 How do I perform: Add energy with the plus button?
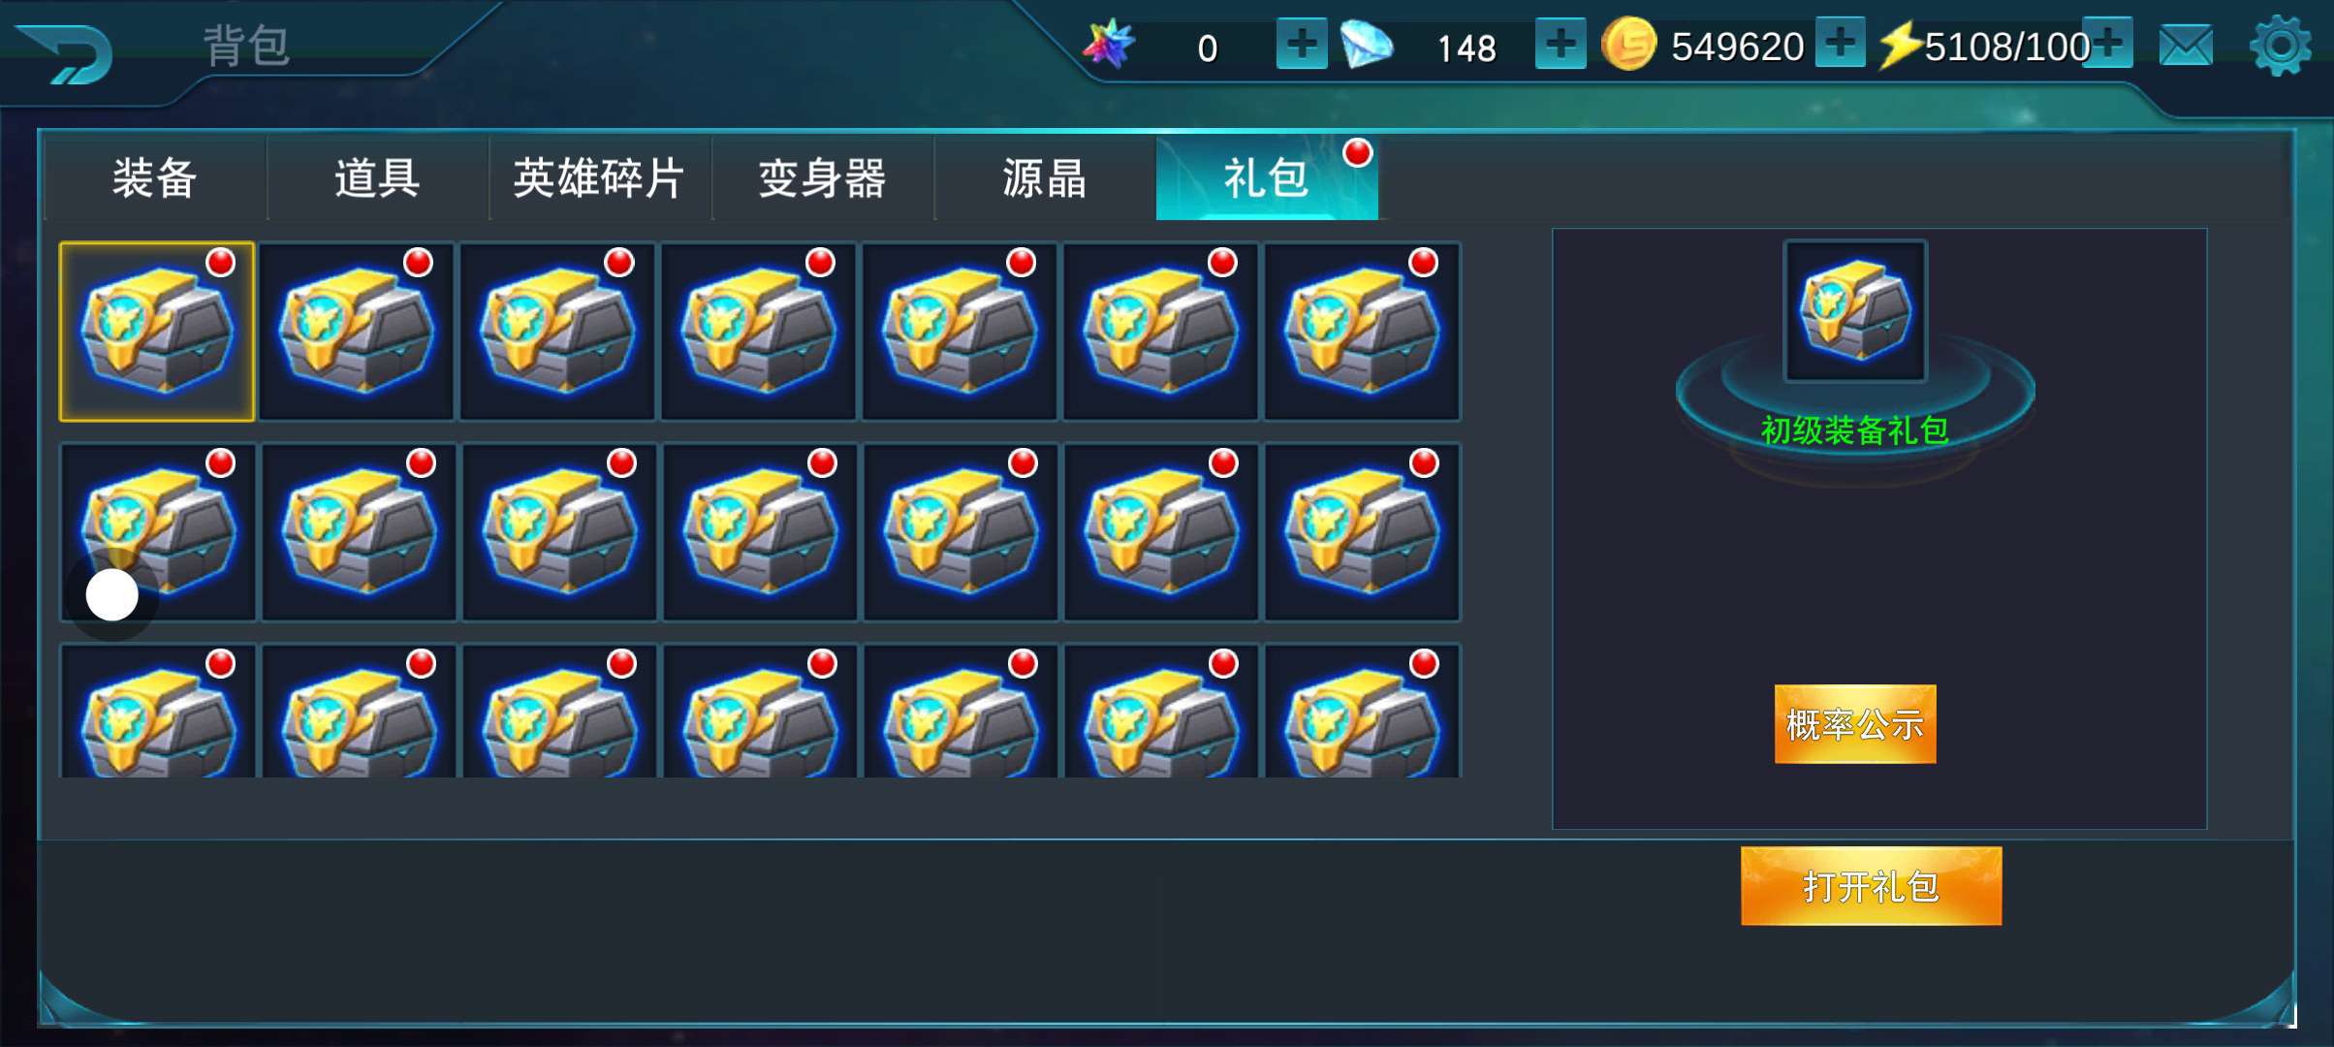tap(2107, 43)
